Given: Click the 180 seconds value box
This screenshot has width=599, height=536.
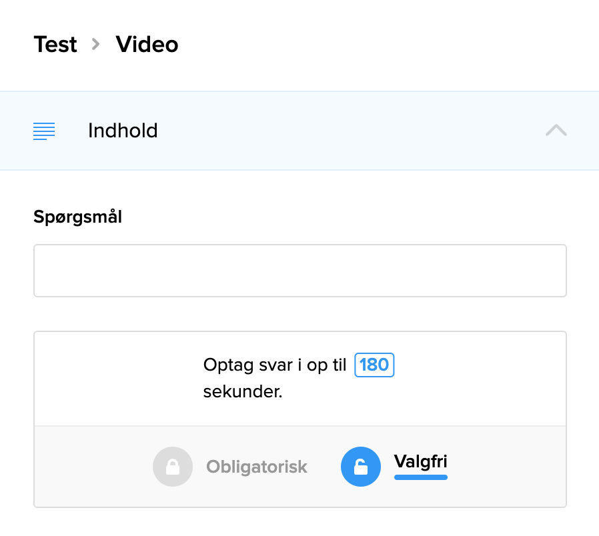Looking at the screenshot, I should pyautogui.click(x=374, y=365).
